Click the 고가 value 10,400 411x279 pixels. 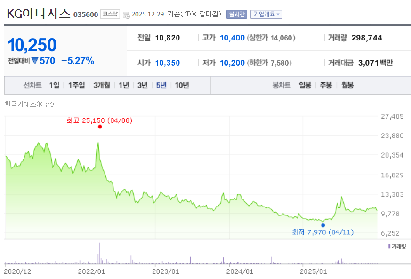tap(232, 38)
